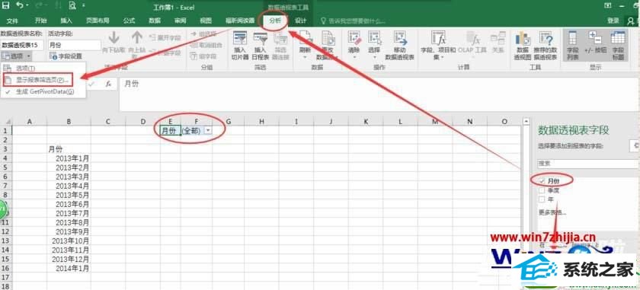Click the save icon in title bar
The image size is (640, 290).
tap(6, 6)
